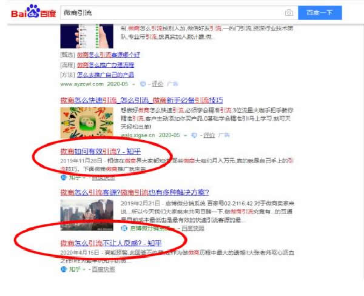Focus the search field containing 微商引流
The height and width of the screenshot is (296, 364).
click(170, 13)
